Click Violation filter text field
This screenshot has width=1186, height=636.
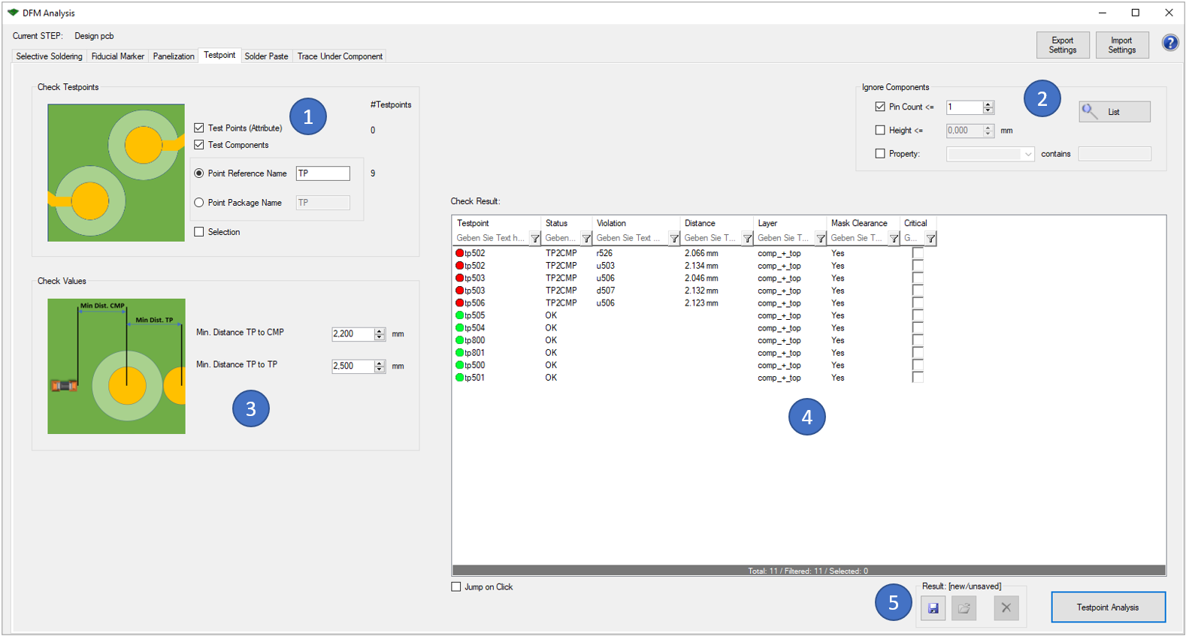click(631, 238)
